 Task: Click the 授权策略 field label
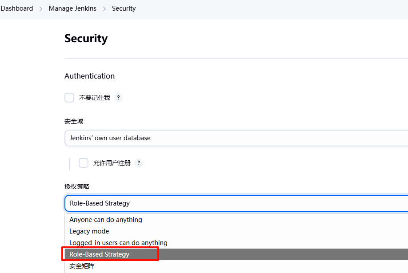click(x=77, y=186)
